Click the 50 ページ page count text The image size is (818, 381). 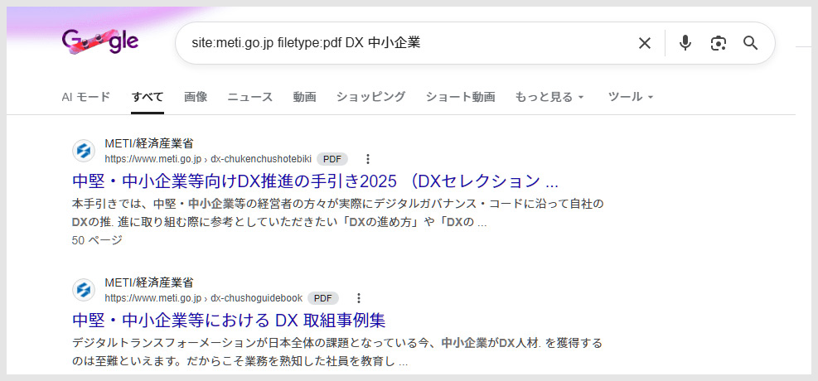pos(97,240)
